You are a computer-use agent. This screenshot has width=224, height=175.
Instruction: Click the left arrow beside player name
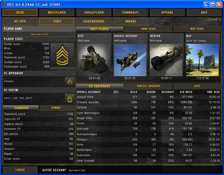click(x=6, y=34)
